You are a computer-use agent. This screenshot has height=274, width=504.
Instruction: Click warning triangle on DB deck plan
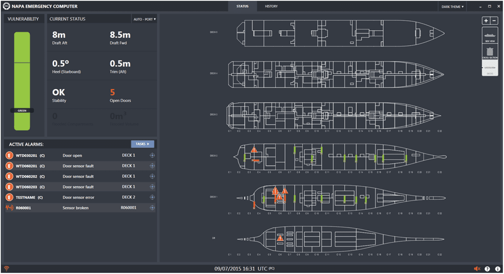[x=280, y=238]
